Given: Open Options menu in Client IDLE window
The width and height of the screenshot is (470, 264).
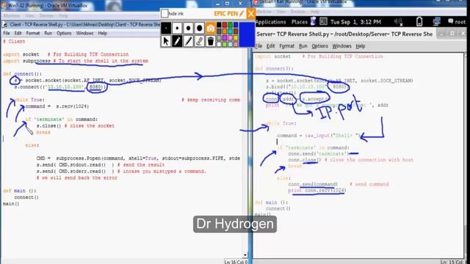Looking at the screenshot, I should pos(64,33).
